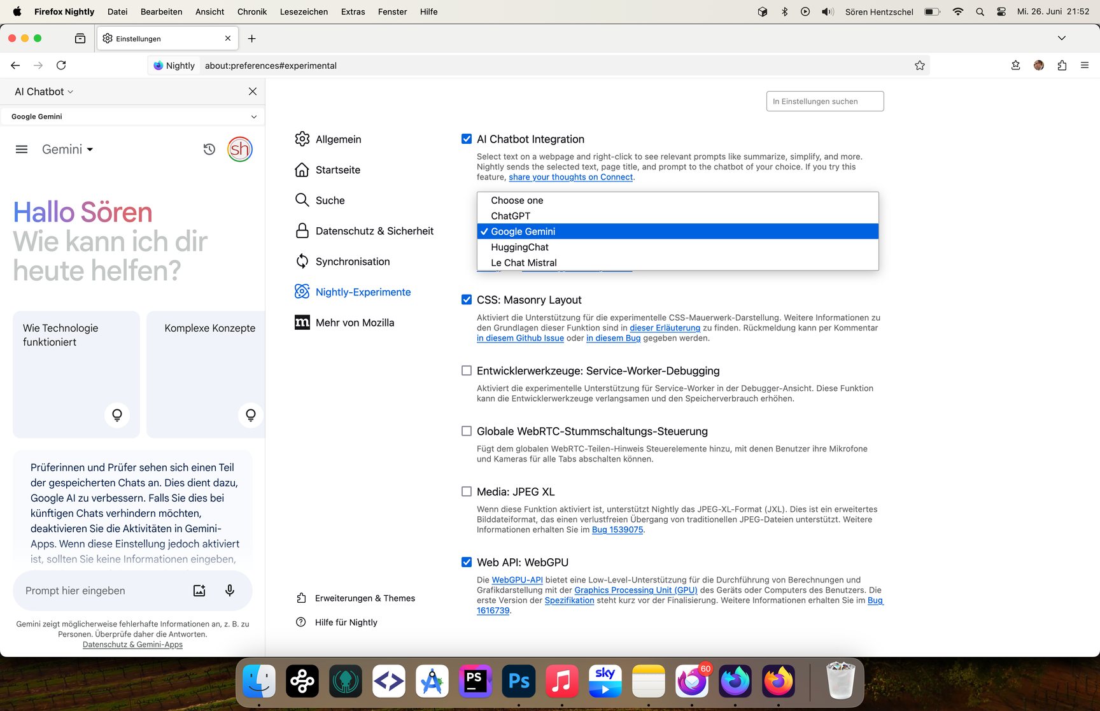
Task: Enable the Media: JPEG XL checkbox
Action: coord(467,492)
